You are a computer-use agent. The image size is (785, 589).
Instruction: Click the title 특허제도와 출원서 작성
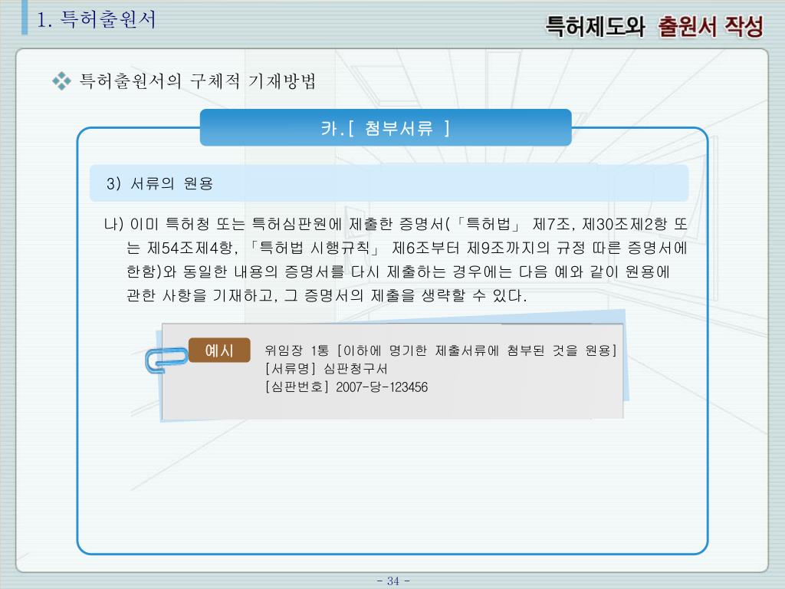click(x=655, y=26)
